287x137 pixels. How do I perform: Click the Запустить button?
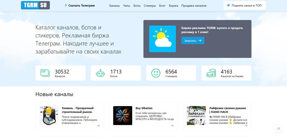click(193, 41)
